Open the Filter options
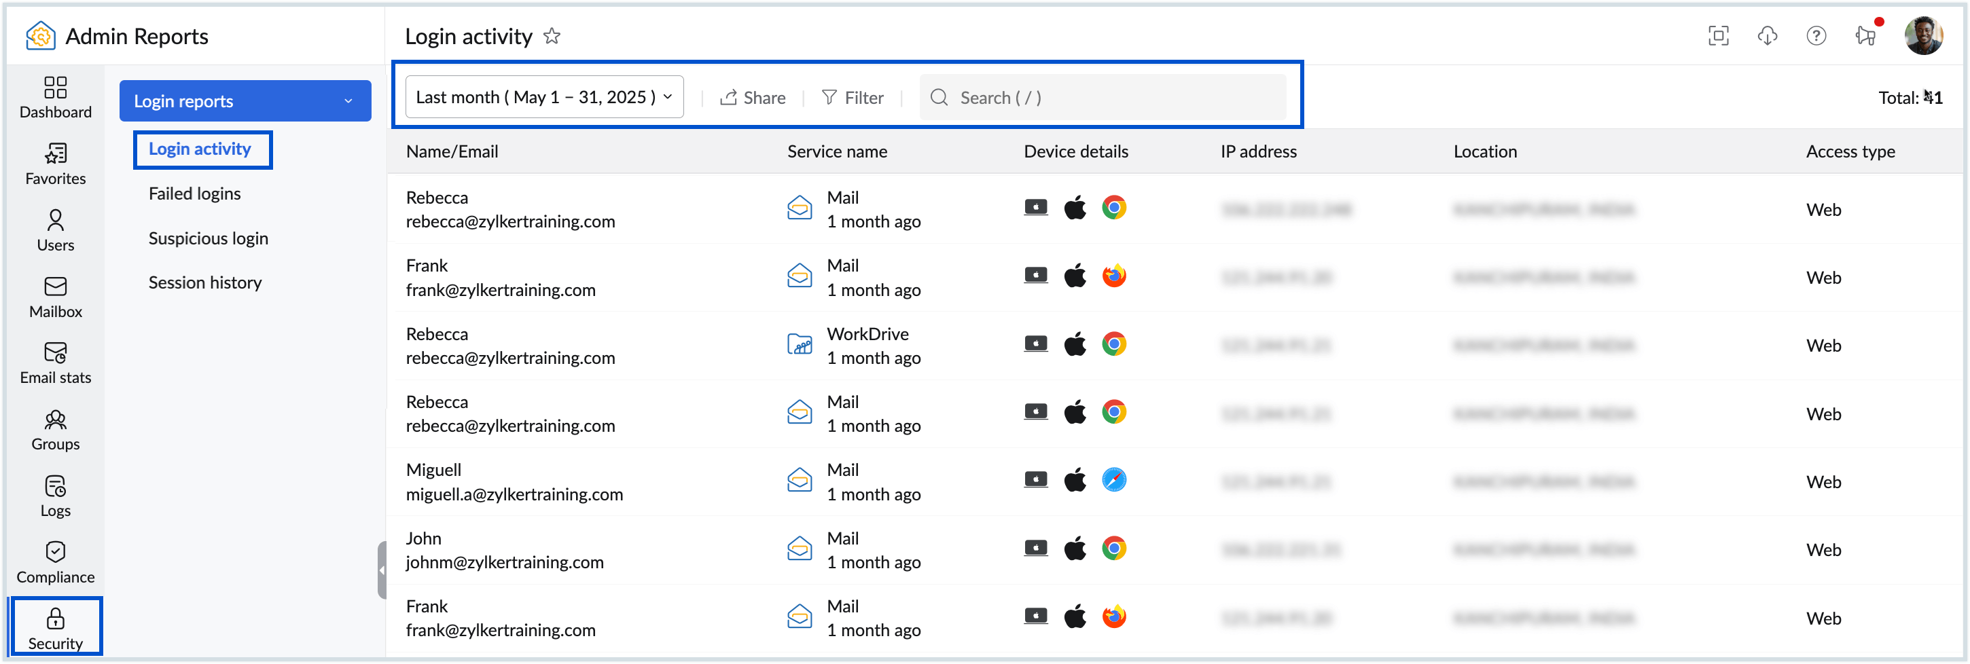Image resolution: width=1970 pixels, height=664 pixels. [853, 97]
